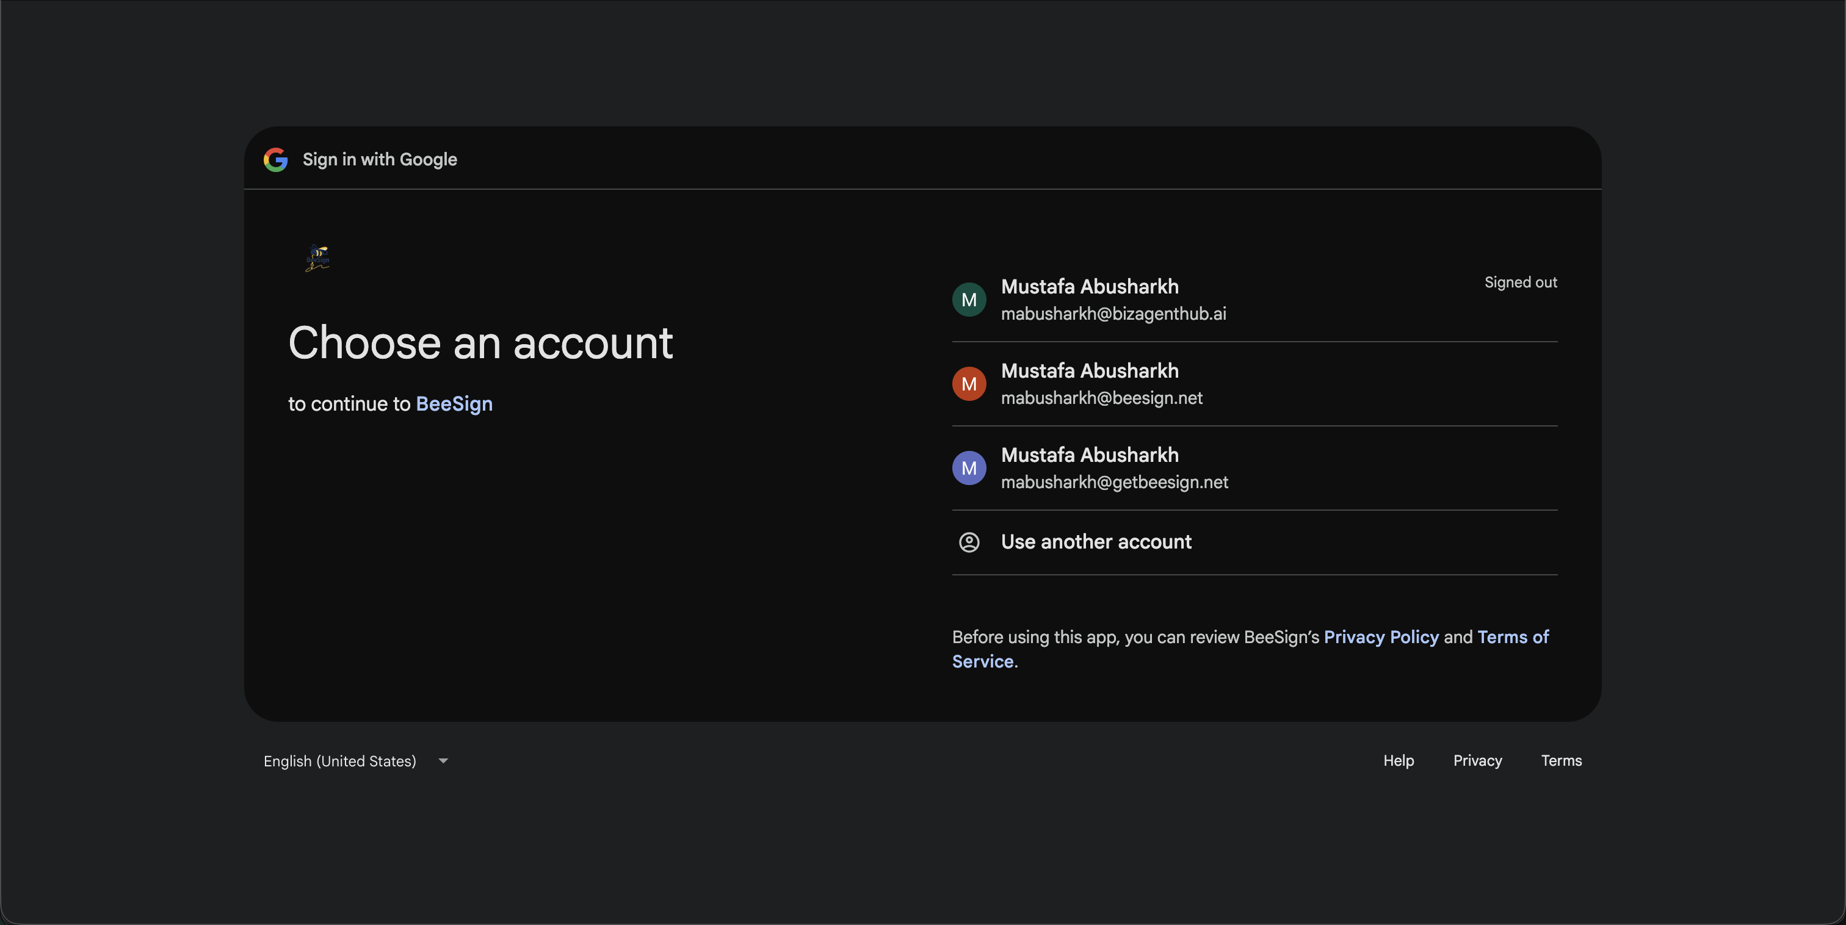Click the BeeSign bee logo

317,258
